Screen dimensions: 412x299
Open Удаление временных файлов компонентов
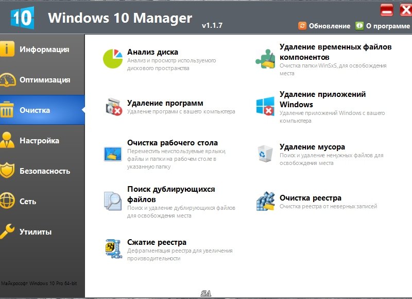point(336,52)
